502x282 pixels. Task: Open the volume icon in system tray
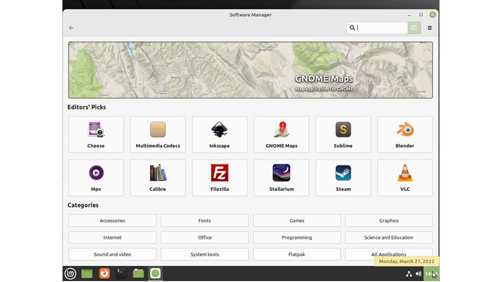click(418, 274)
